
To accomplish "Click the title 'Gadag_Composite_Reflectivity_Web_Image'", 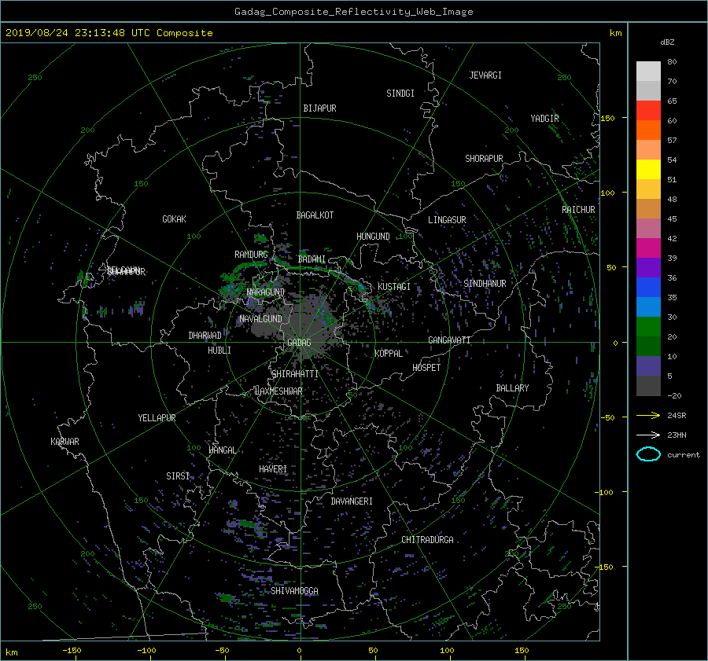I will 353,12.
